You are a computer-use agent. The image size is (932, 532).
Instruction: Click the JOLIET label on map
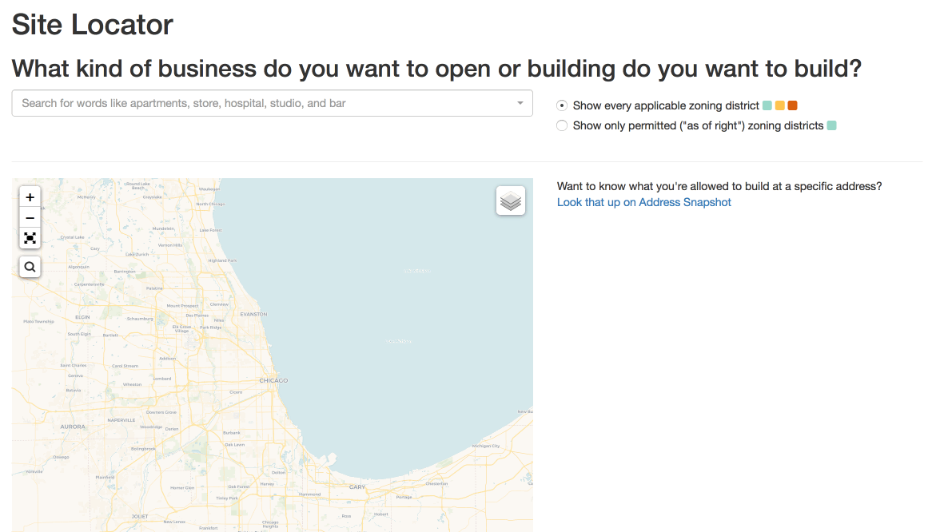(x=140, y=517)
